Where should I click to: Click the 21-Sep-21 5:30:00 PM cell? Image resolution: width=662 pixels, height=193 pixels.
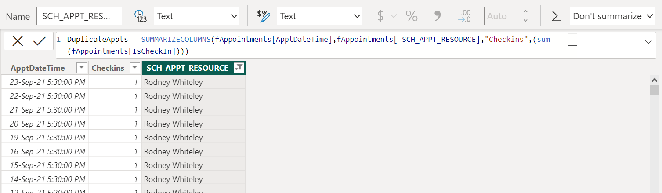45,110
